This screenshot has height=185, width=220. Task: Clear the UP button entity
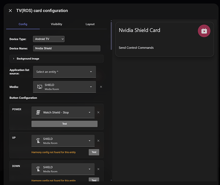[99, 141]
